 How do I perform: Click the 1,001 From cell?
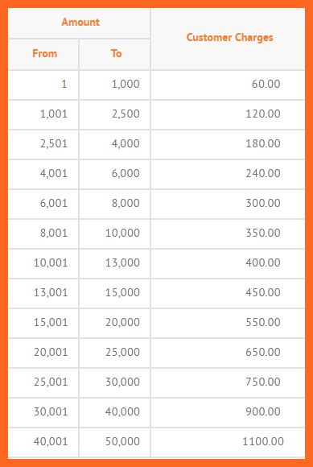[43, 114]
